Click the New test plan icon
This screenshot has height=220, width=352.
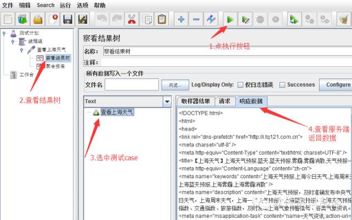8,19
